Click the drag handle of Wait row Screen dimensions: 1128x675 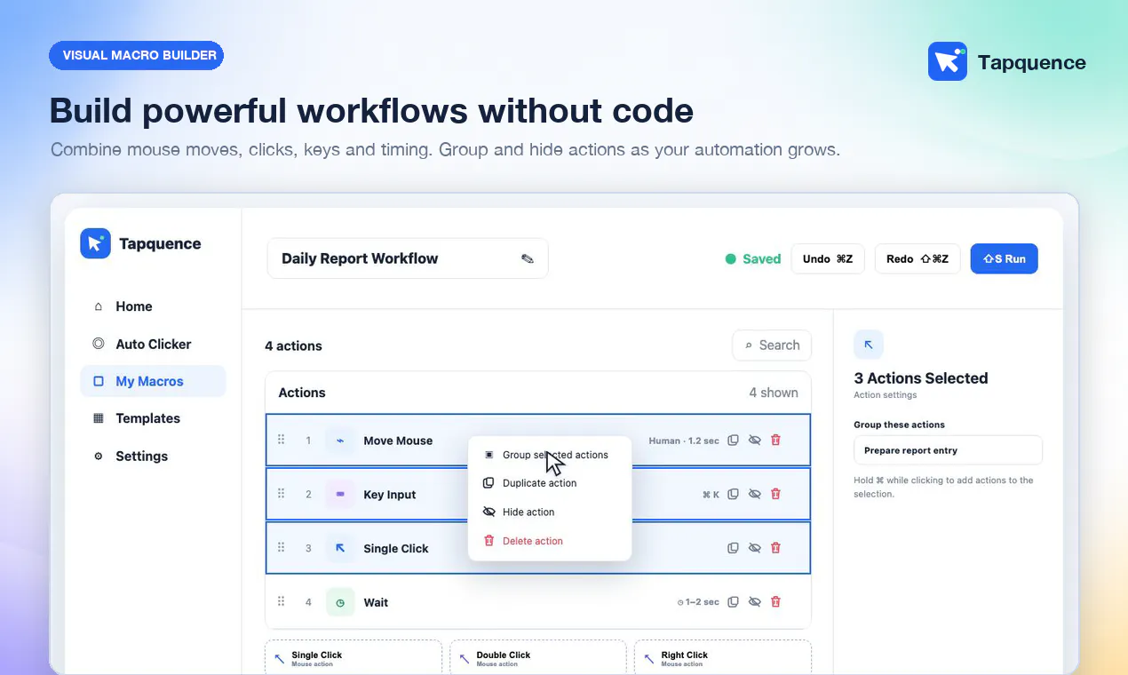tap(282, 601)
